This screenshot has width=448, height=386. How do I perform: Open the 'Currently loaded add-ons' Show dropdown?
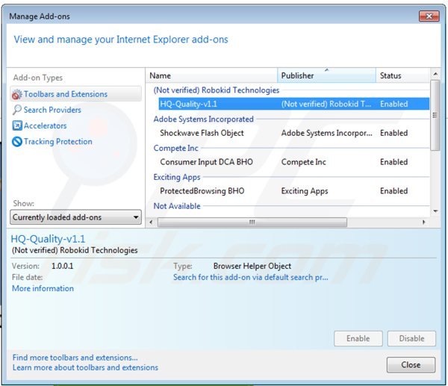point(75,217)
